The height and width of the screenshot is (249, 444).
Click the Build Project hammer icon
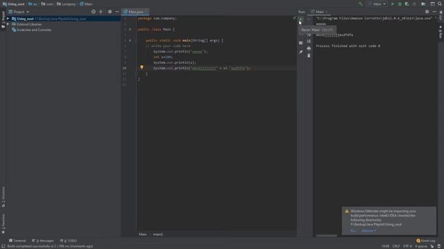pyautogui.click(x=360, y=4)
